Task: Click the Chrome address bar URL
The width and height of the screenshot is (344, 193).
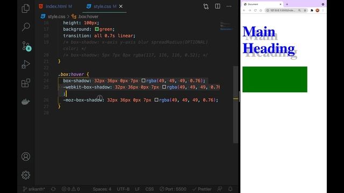Action: [283, 10]
